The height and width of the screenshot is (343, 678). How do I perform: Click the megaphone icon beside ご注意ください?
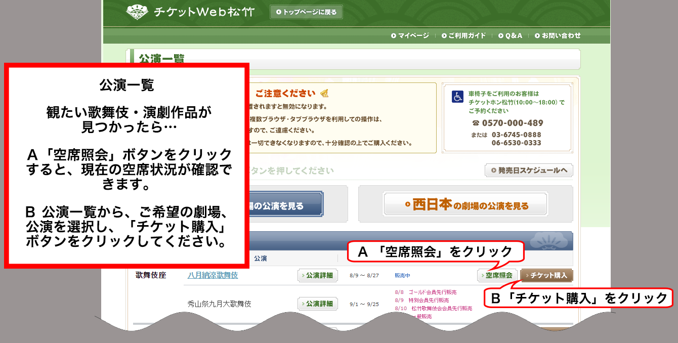click(324, 93)
